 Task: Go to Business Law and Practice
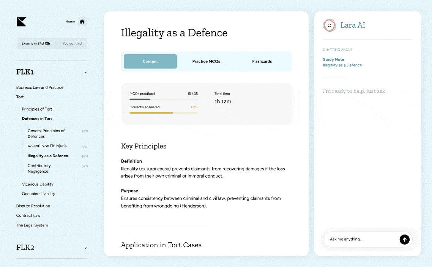[x=40, y=87]
